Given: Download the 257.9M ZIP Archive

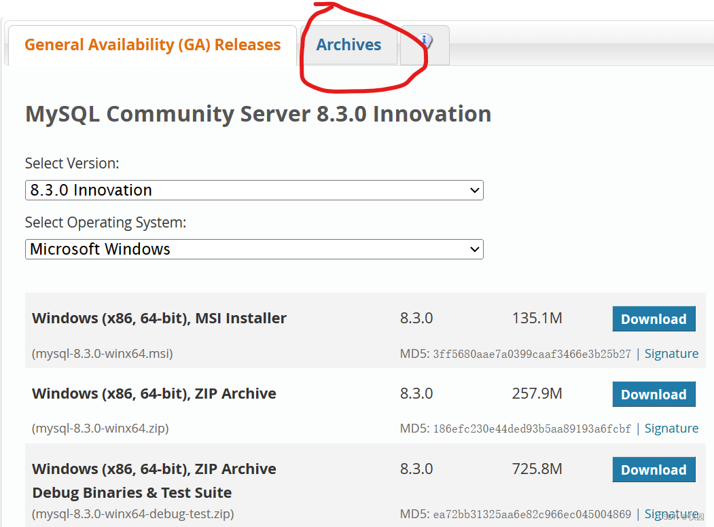Looking at the screenshot, I should click(x=654, y=394).
